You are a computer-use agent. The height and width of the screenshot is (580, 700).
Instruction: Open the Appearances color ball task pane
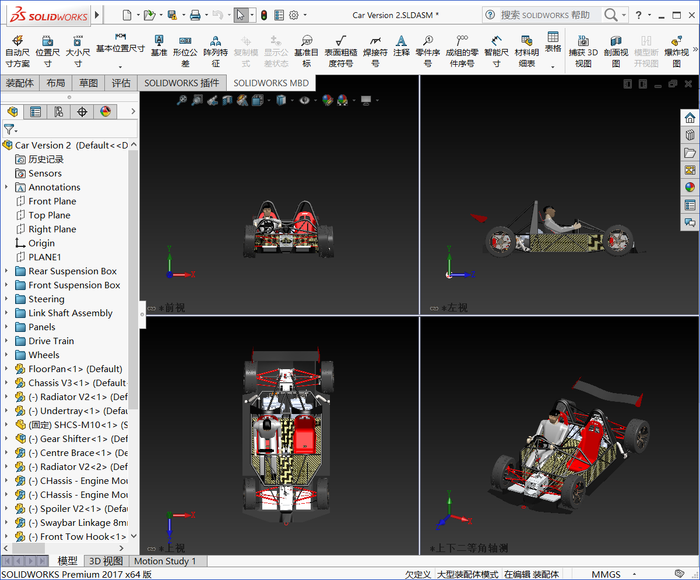690,187
